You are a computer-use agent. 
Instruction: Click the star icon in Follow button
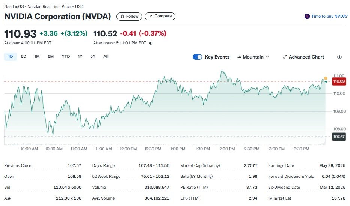(x=122, y=16)
